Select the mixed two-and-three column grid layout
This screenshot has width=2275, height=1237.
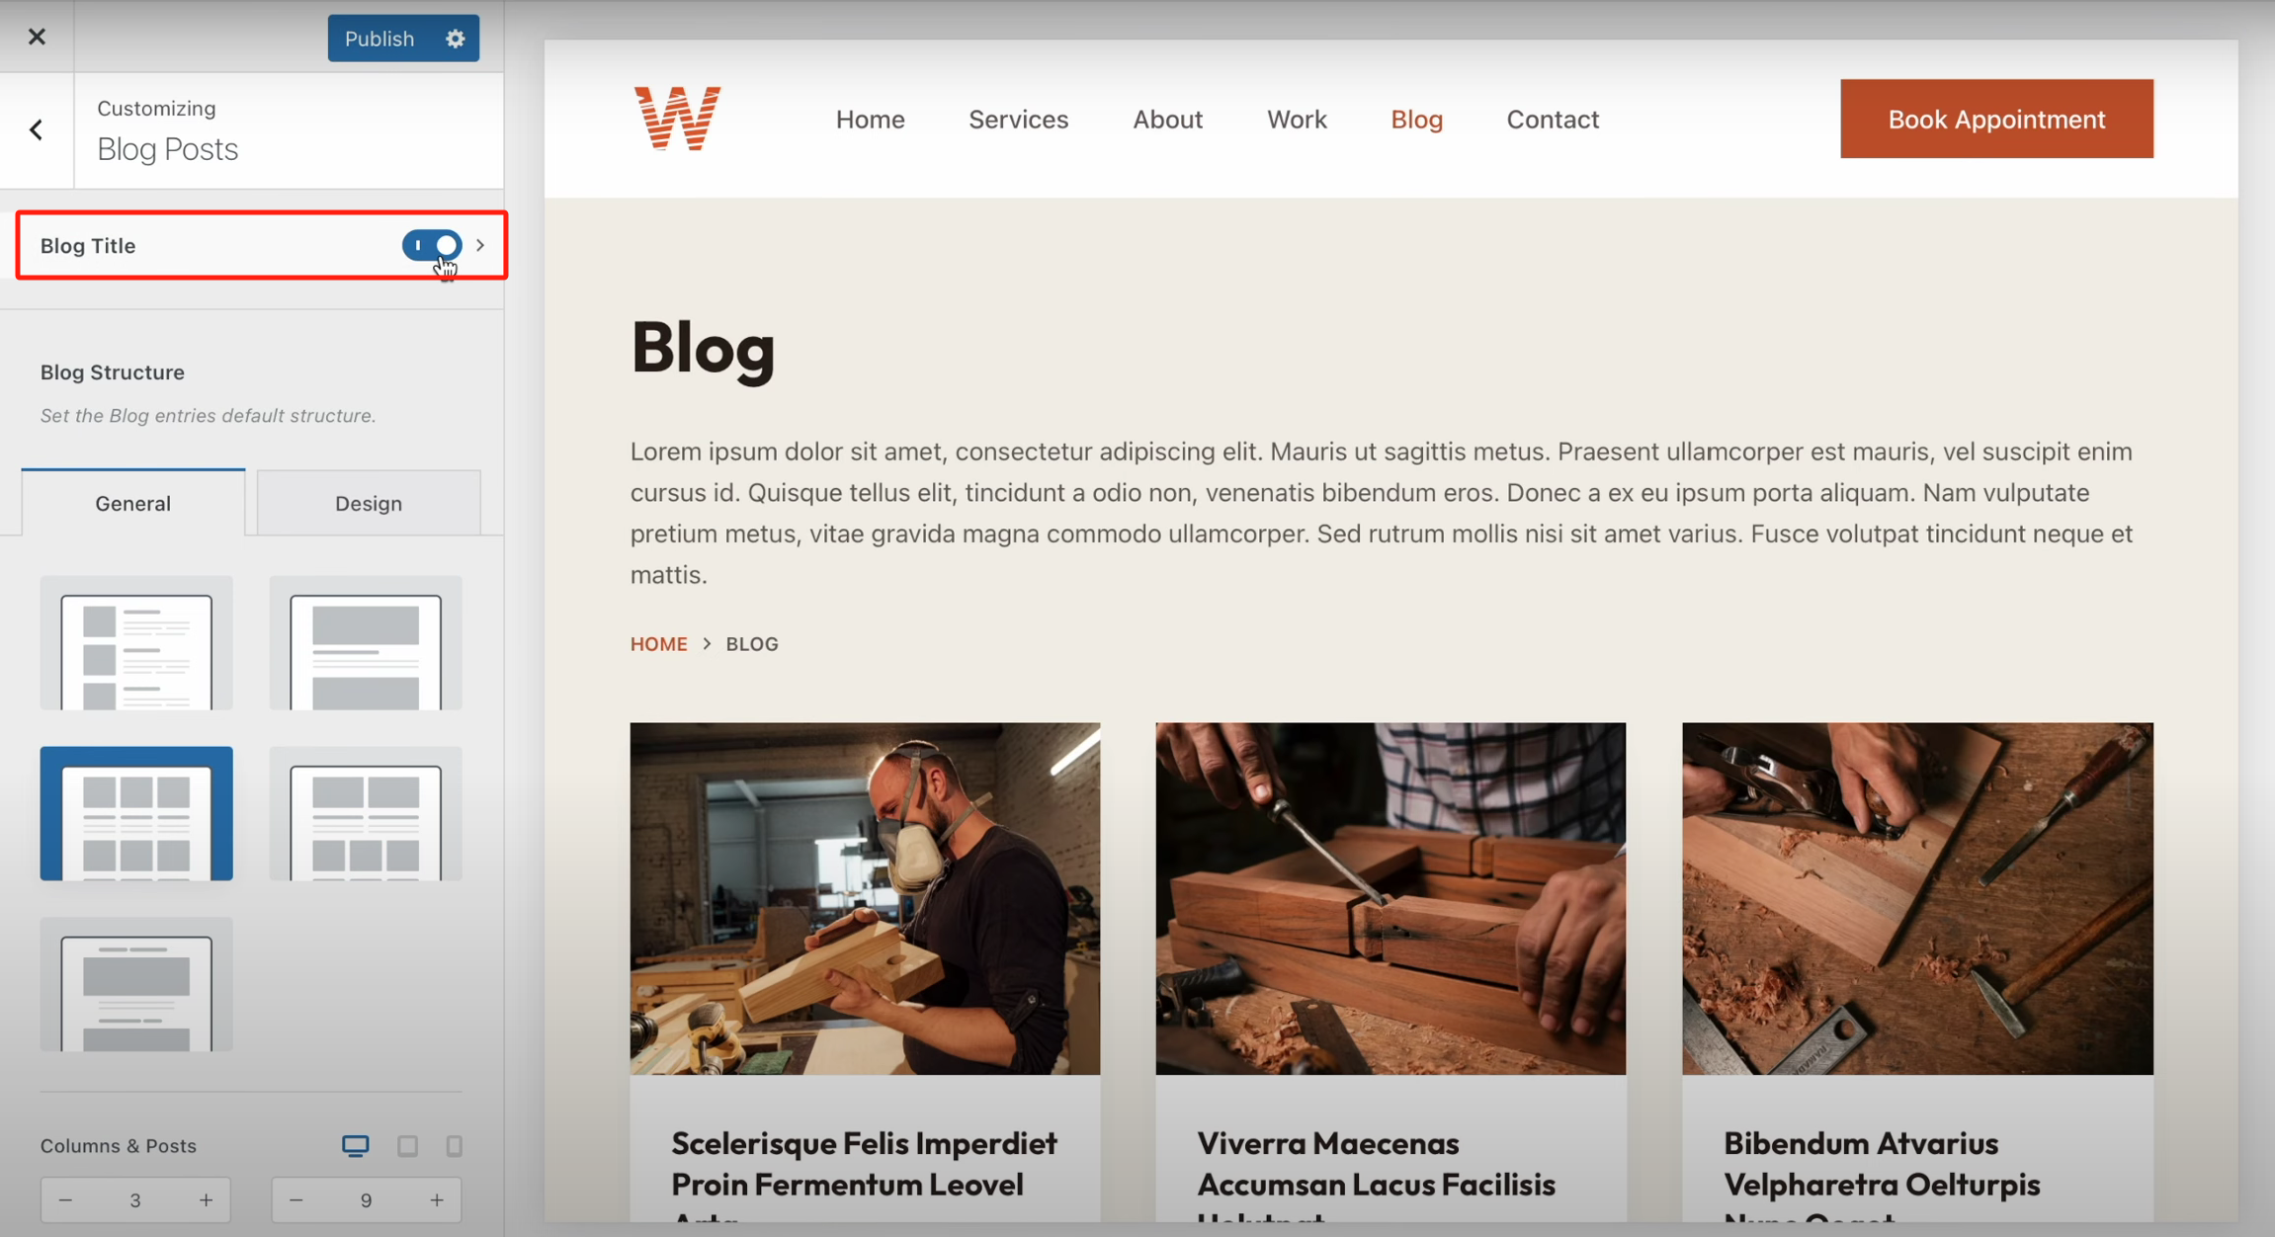[366, 813]
